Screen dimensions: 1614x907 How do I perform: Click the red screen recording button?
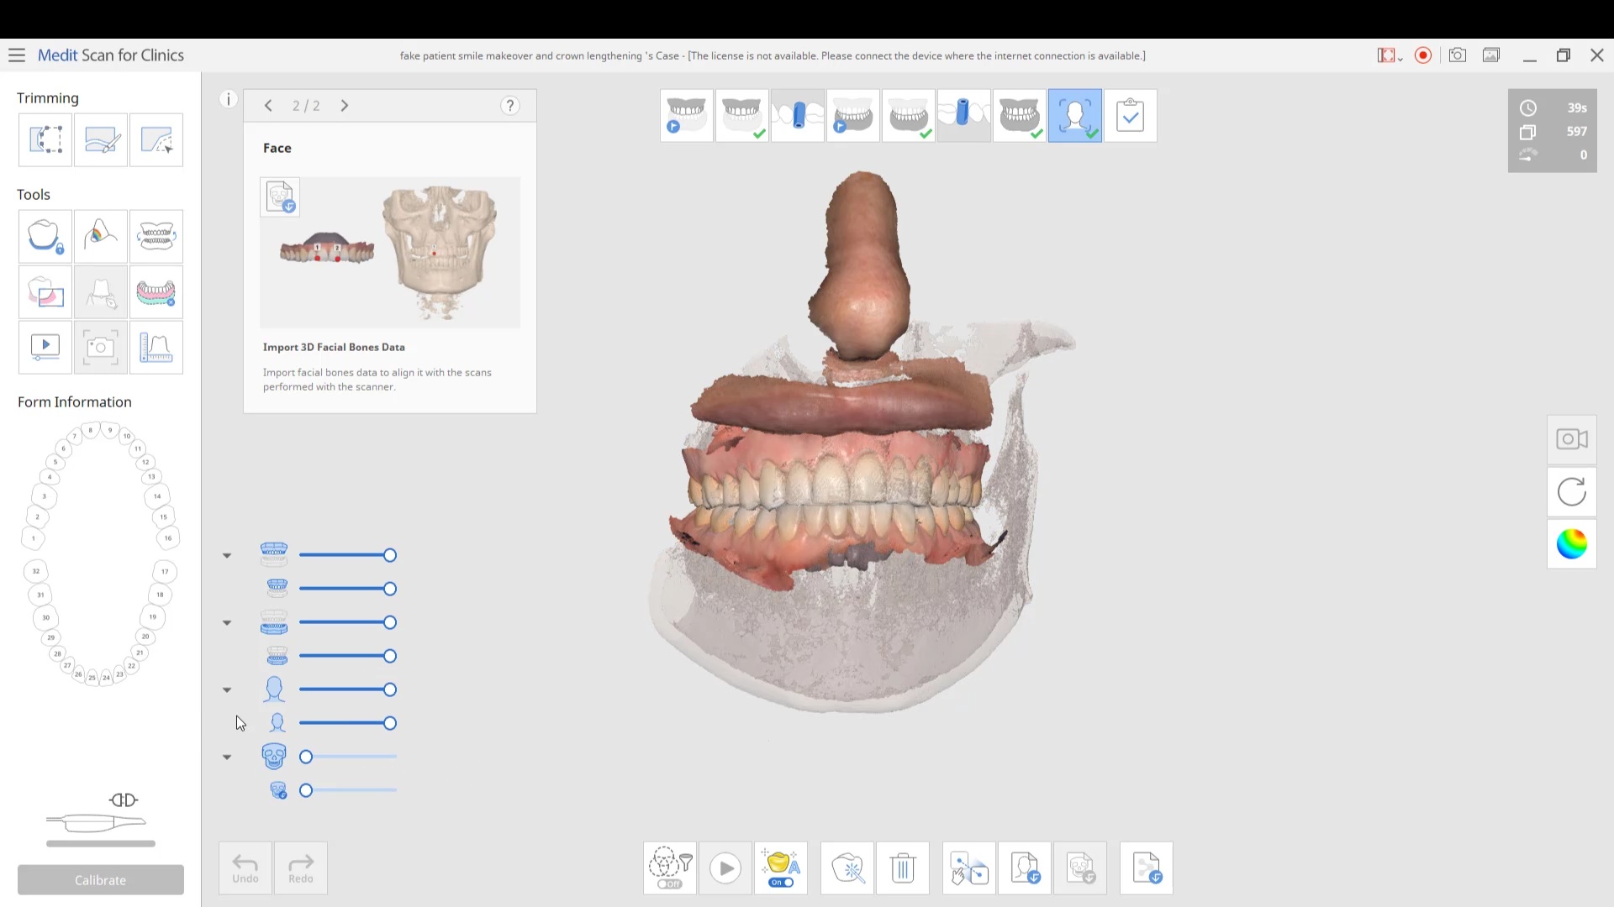1423,55
